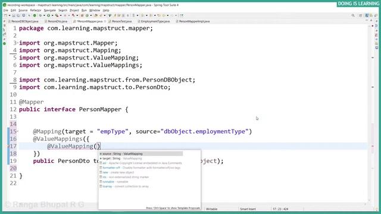The width and height of the screenshot is (381, 214).
Task: Expand the Run dropdown arrow
Action: [x=52, y=15]
